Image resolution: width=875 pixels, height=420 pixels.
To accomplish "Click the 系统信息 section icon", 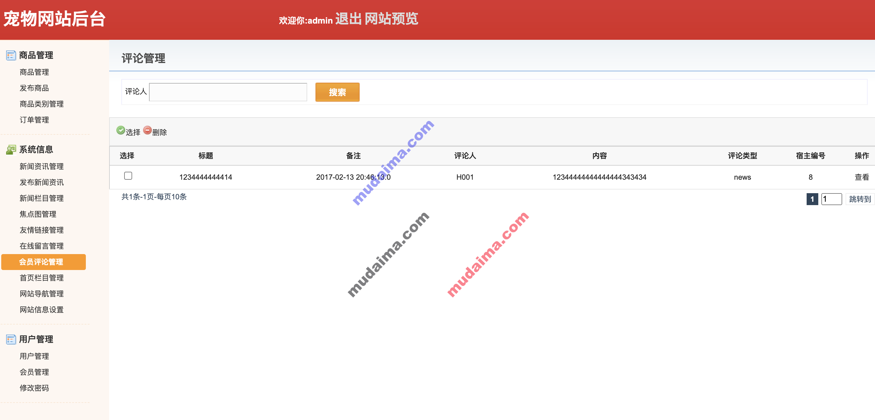I will click(11, 150).
